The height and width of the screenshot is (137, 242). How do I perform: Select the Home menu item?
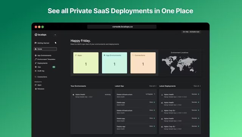point(45,49)
